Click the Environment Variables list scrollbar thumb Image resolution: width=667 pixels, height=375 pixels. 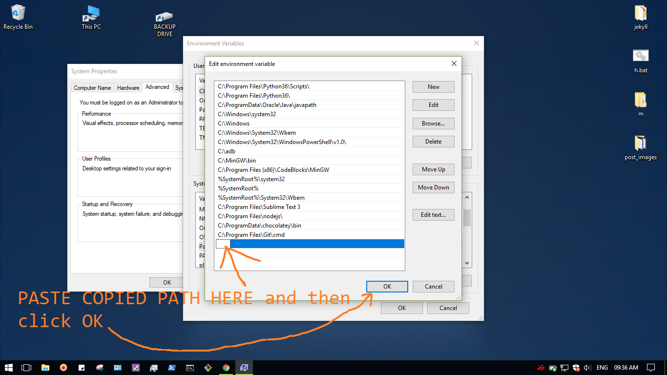click(467, 218)
